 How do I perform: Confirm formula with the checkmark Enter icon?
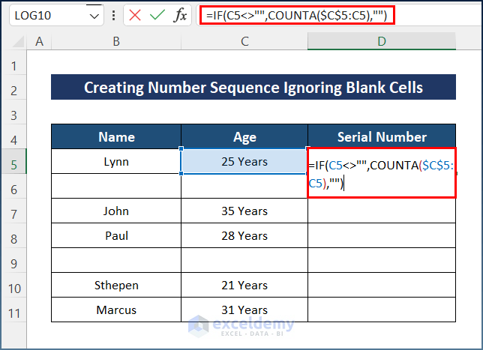(x=157, y=15)
